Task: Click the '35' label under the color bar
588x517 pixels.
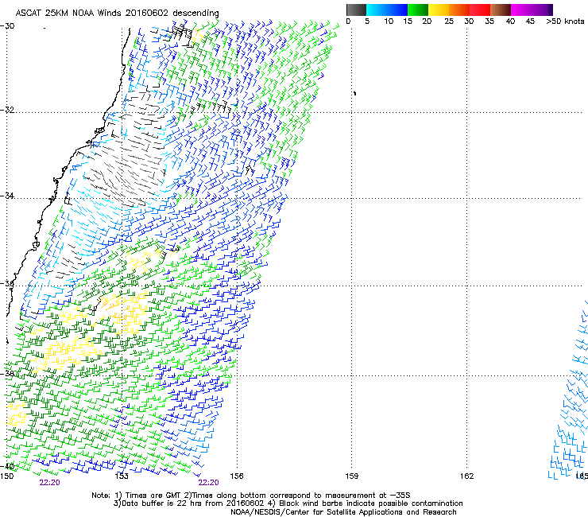Action: tap(489, 21)
